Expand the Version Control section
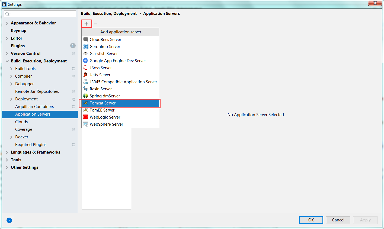 pyautogui.click(x=7, y=54)
